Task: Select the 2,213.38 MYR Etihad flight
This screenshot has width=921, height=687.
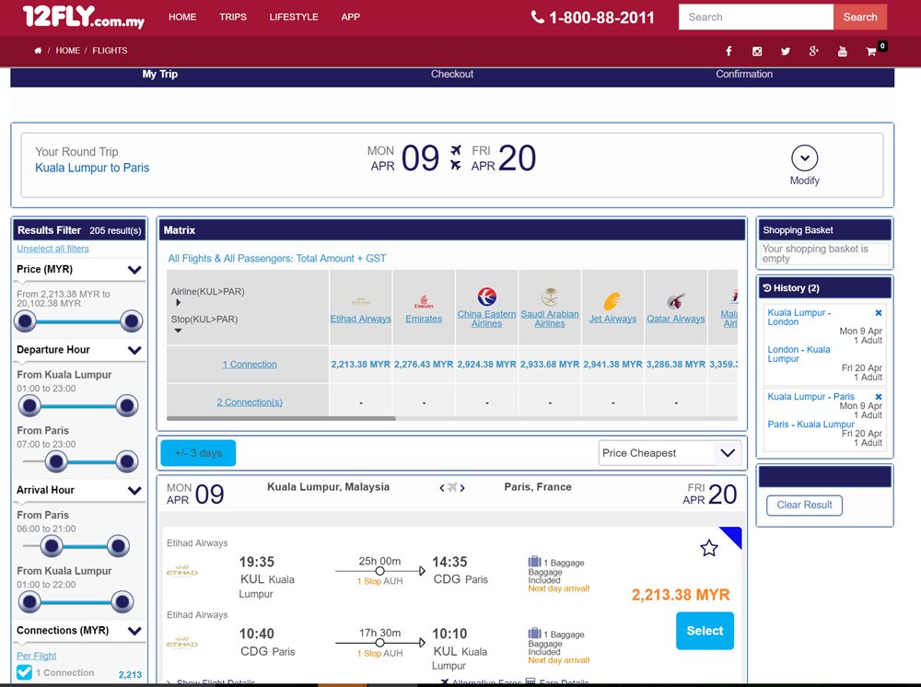Action: click(x=705, y=631)
